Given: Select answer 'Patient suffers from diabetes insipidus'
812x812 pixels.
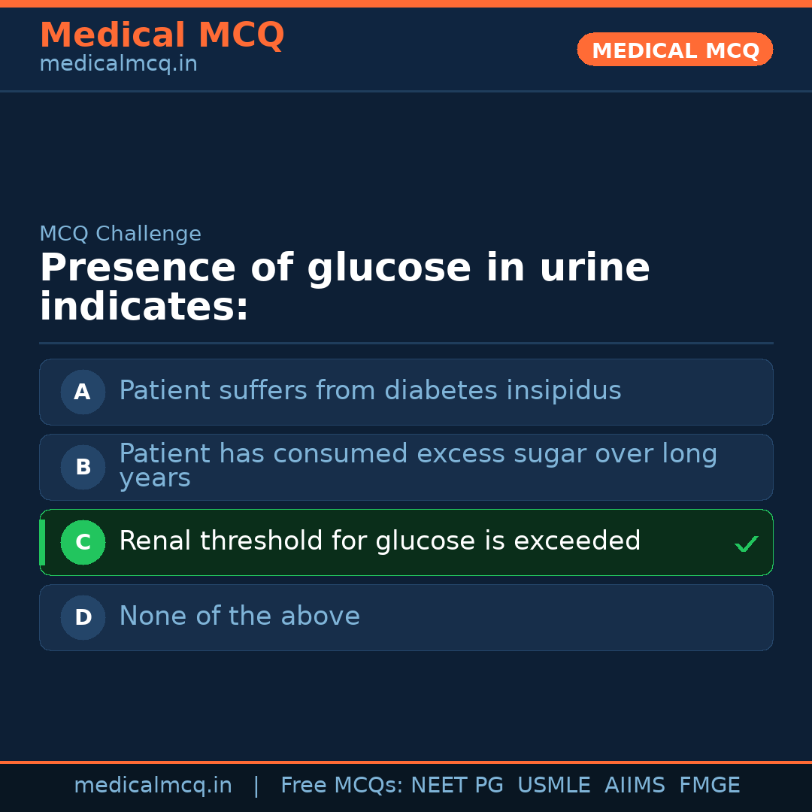Looking at the screenshot, I should click(370, 391).
